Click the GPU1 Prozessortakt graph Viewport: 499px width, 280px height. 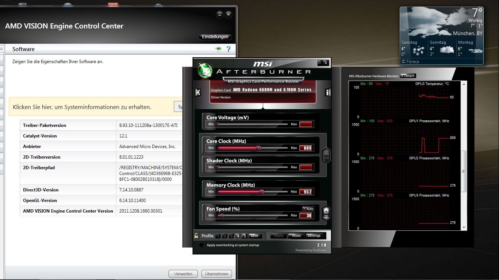405,139
